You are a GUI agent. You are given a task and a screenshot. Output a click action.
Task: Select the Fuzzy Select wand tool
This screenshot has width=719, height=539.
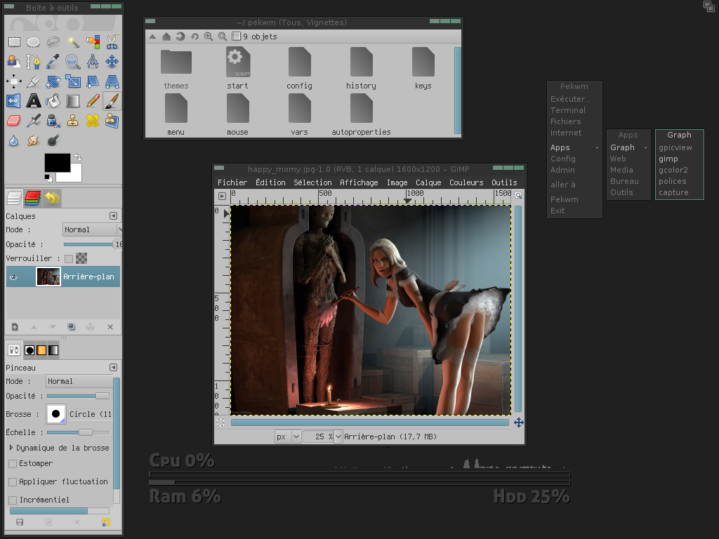(x=73, y=42)
